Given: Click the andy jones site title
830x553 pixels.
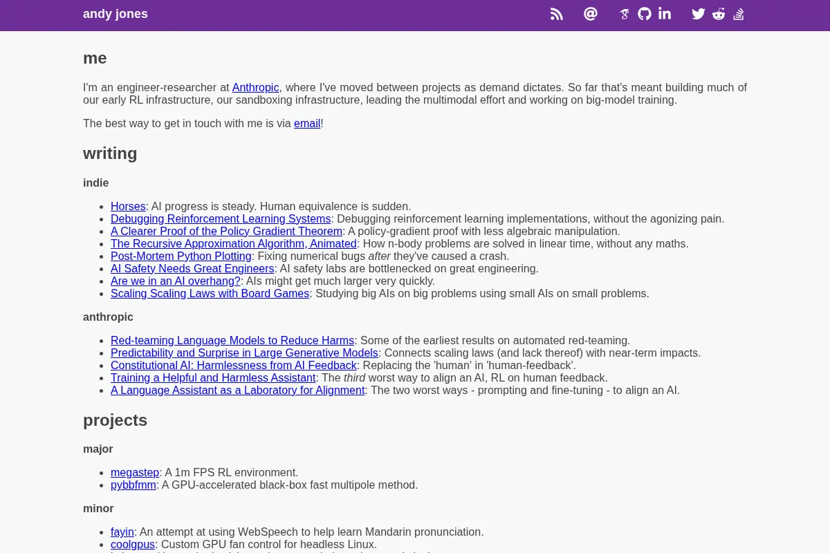Looking at the screenshot, I should [x=116, y=14].
